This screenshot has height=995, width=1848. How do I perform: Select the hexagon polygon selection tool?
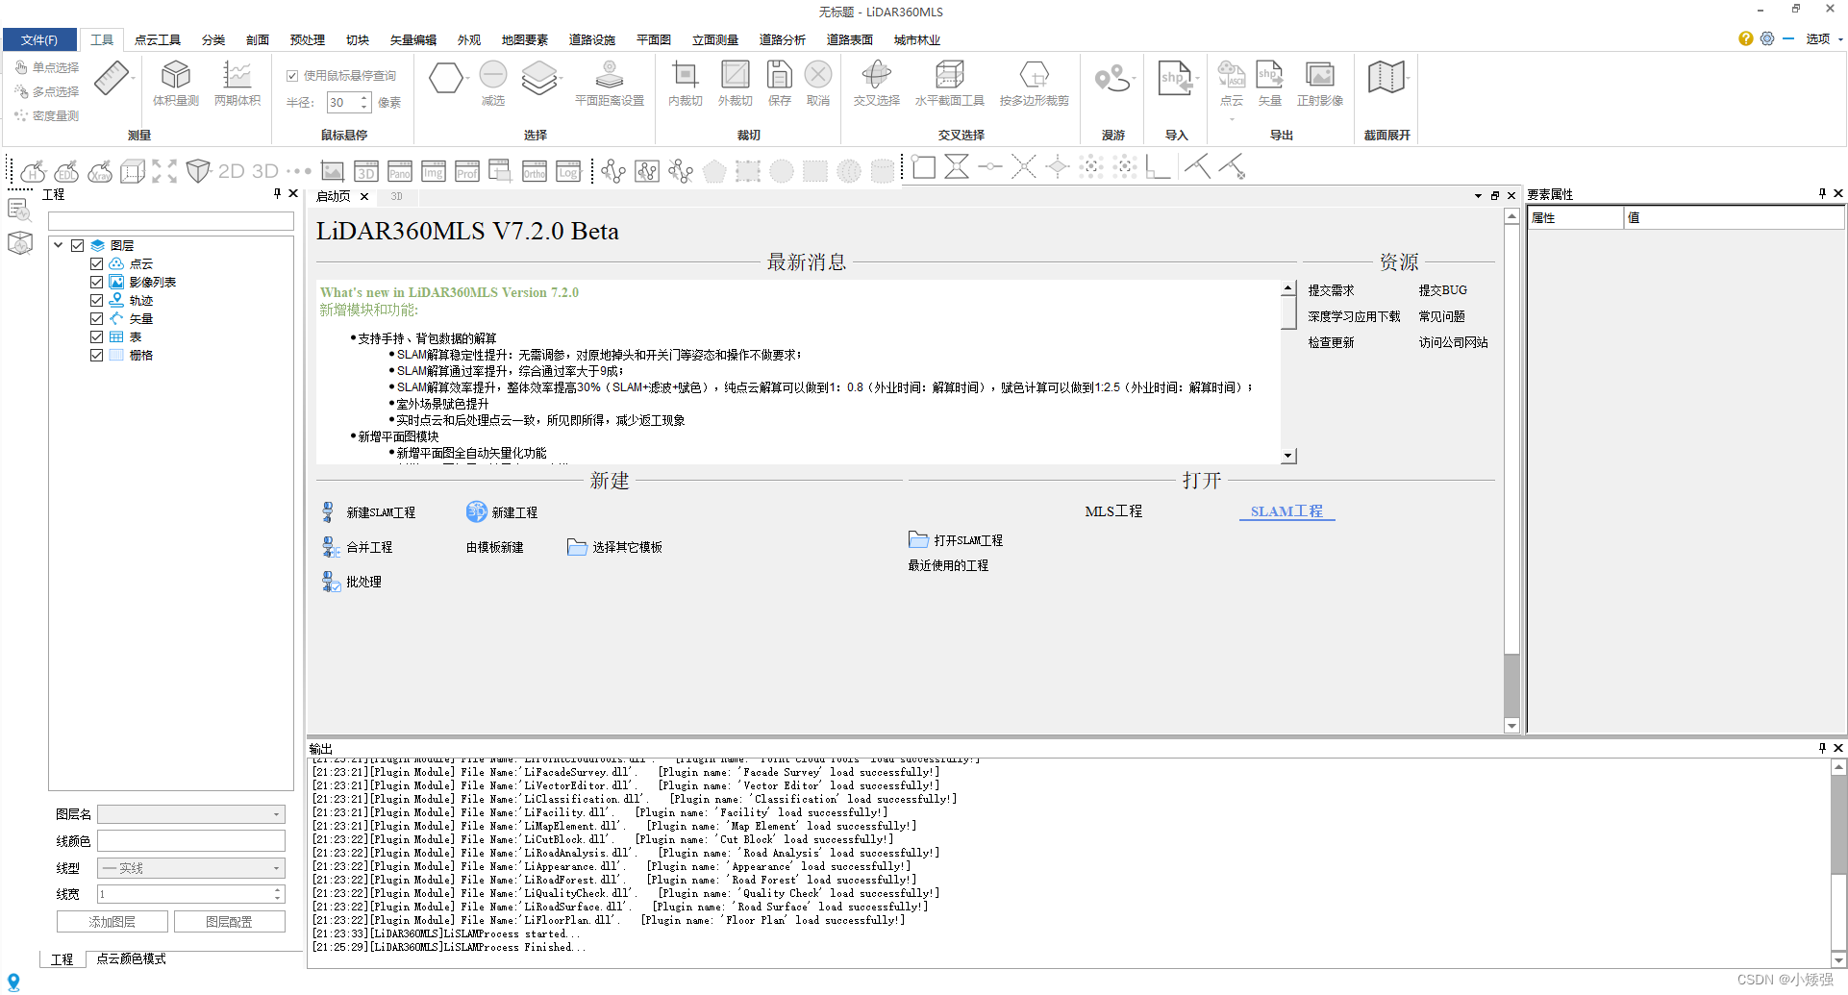445,77
